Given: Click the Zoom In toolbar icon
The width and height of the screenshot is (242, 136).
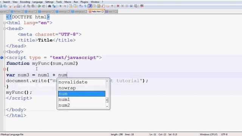Looking at the screenshot, I should pos(60,6).
